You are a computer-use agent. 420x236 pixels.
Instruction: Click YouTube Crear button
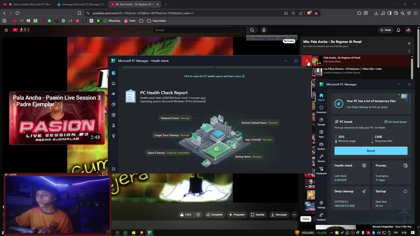[386, 30]
